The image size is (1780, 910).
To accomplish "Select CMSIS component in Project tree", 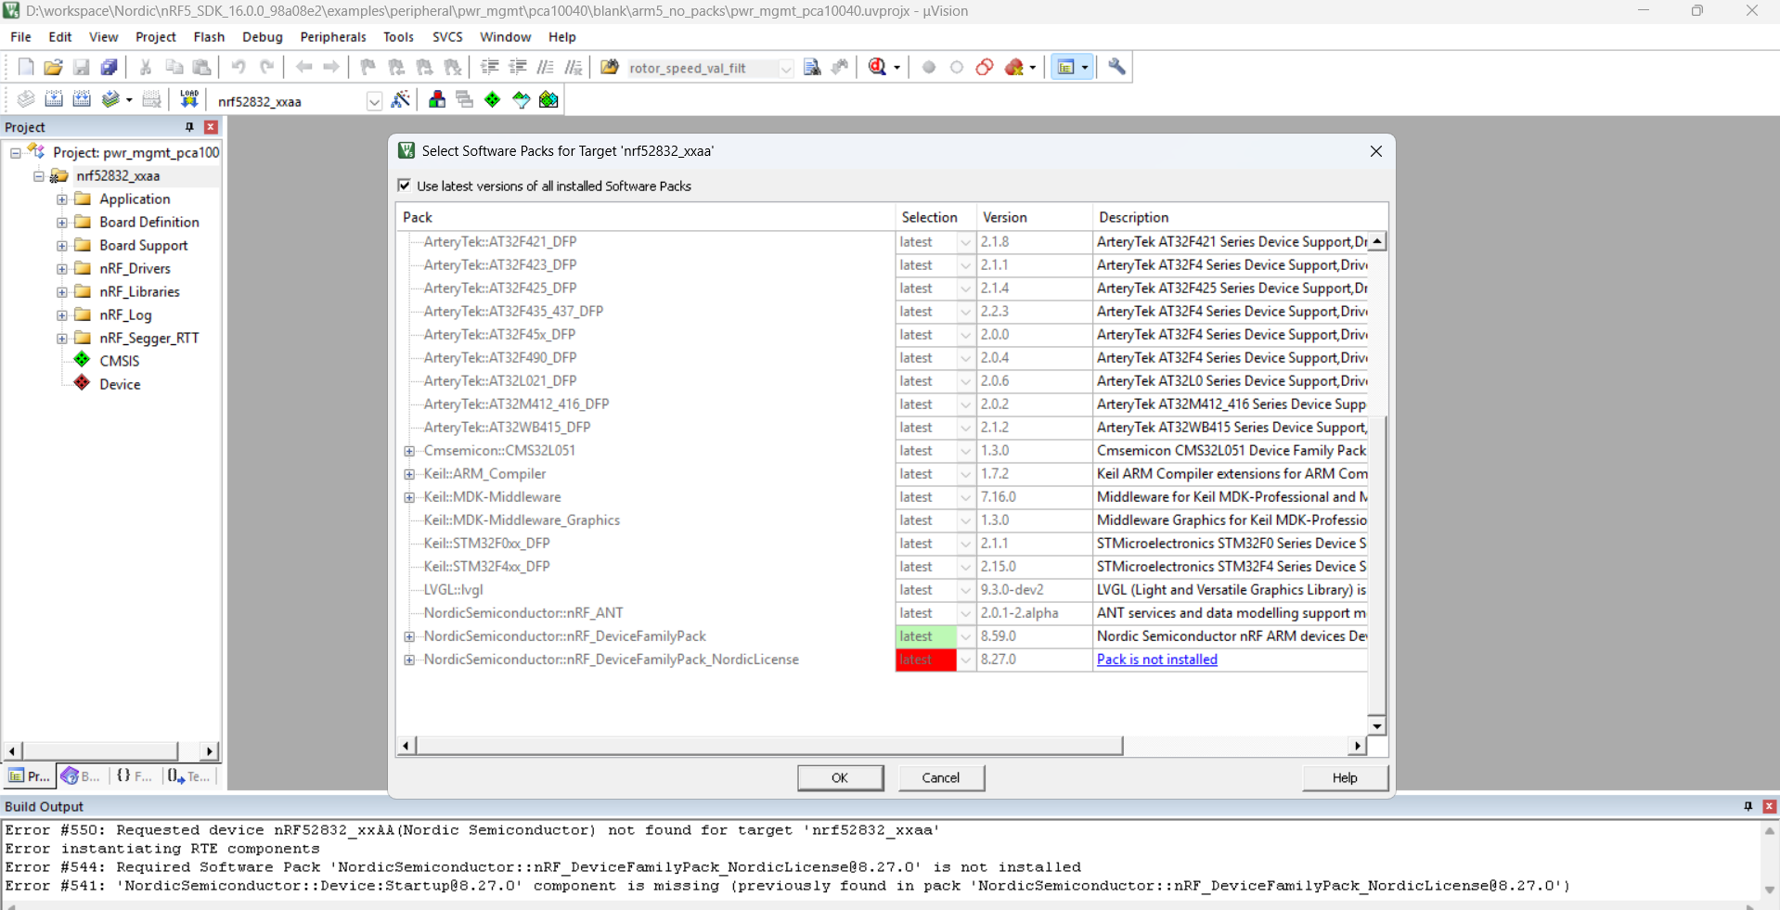I will pyautogui.click(x=120, y=361).
